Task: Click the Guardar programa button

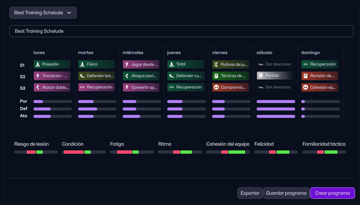Action: [286, 193]
